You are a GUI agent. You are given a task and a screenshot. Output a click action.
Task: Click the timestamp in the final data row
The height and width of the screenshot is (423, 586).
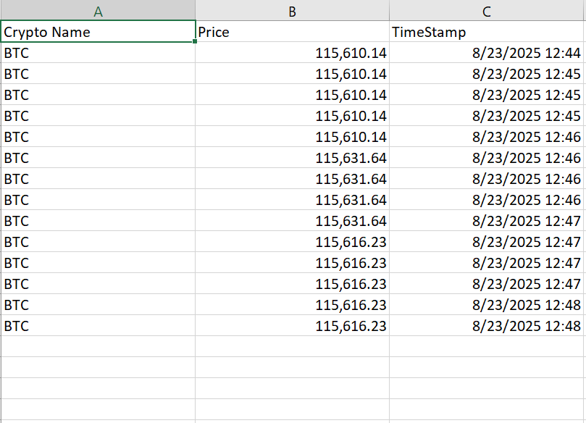487,325
